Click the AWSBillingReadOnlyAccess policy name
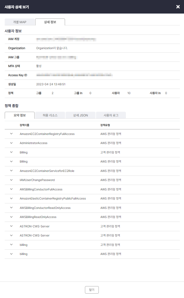184x298 pixels. [38, 217]
